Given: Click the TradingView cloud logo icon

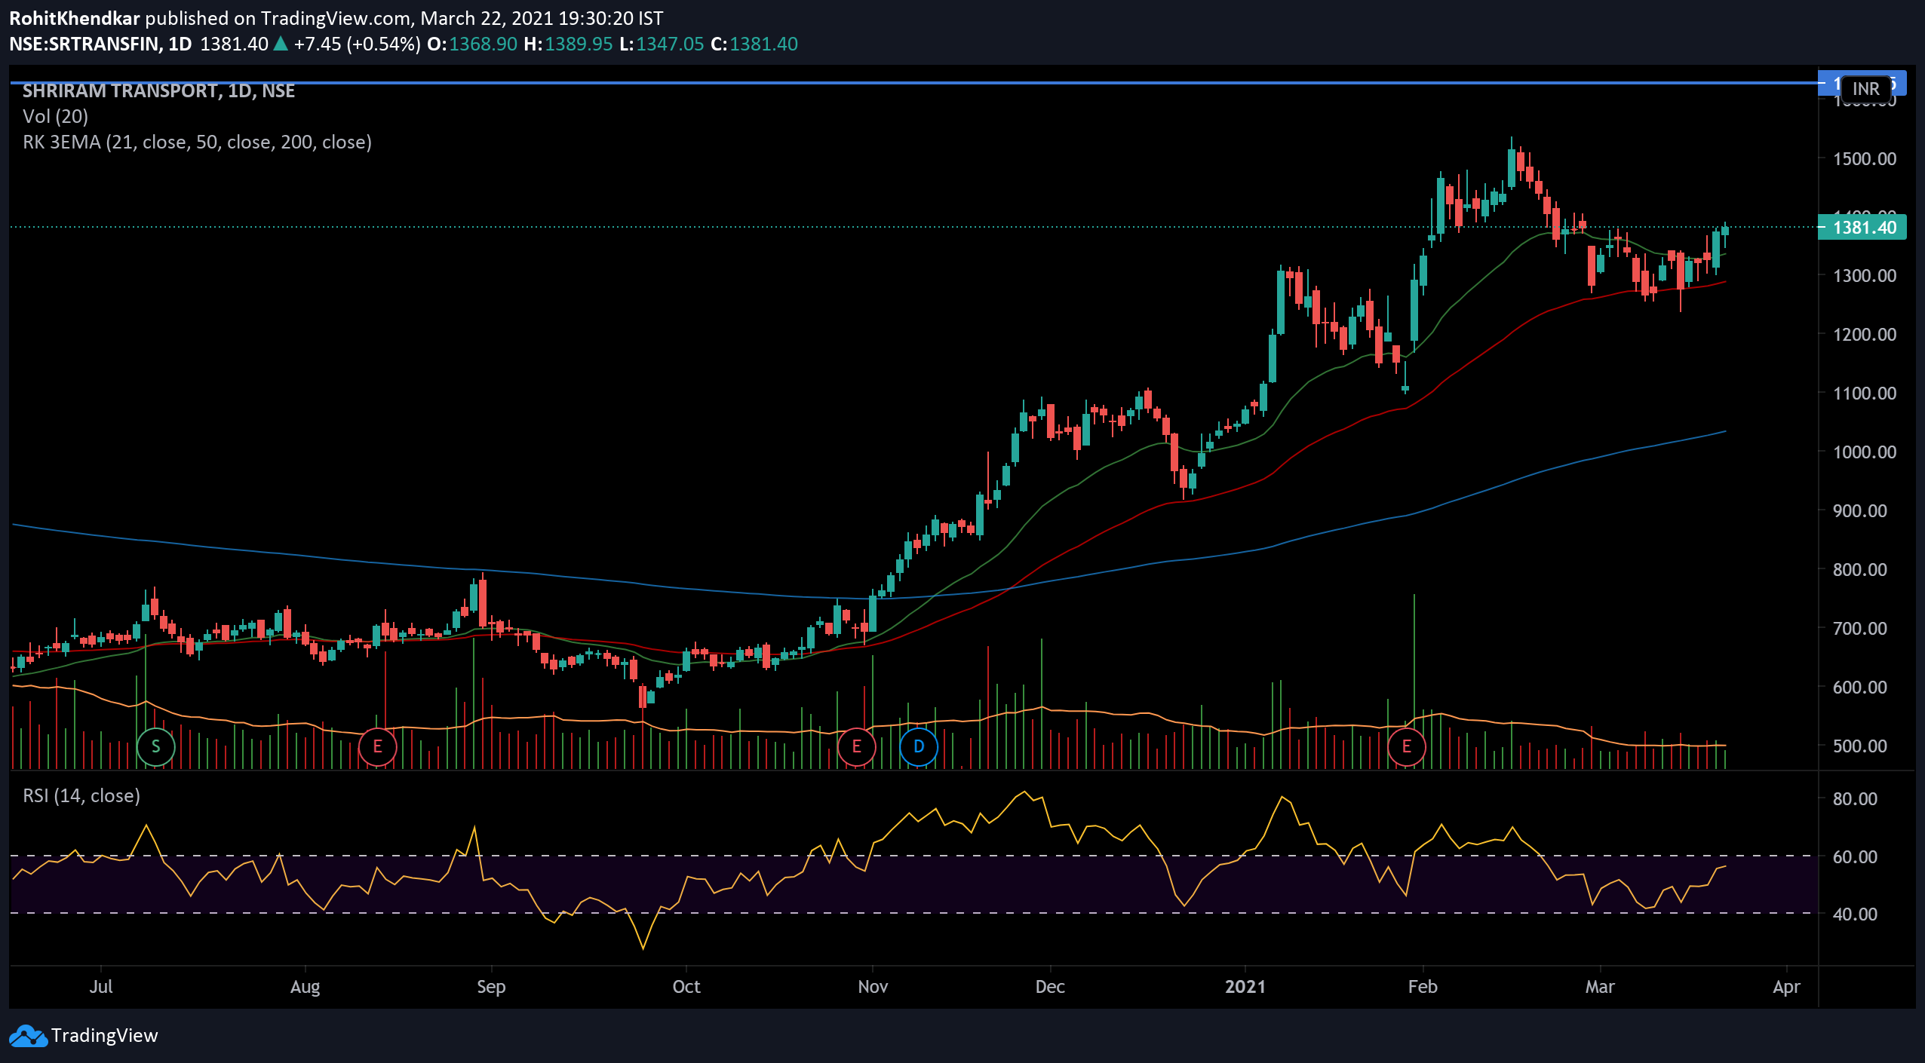Looking at the screenshot, I should pyautogui.click(x=28, y=1036).
